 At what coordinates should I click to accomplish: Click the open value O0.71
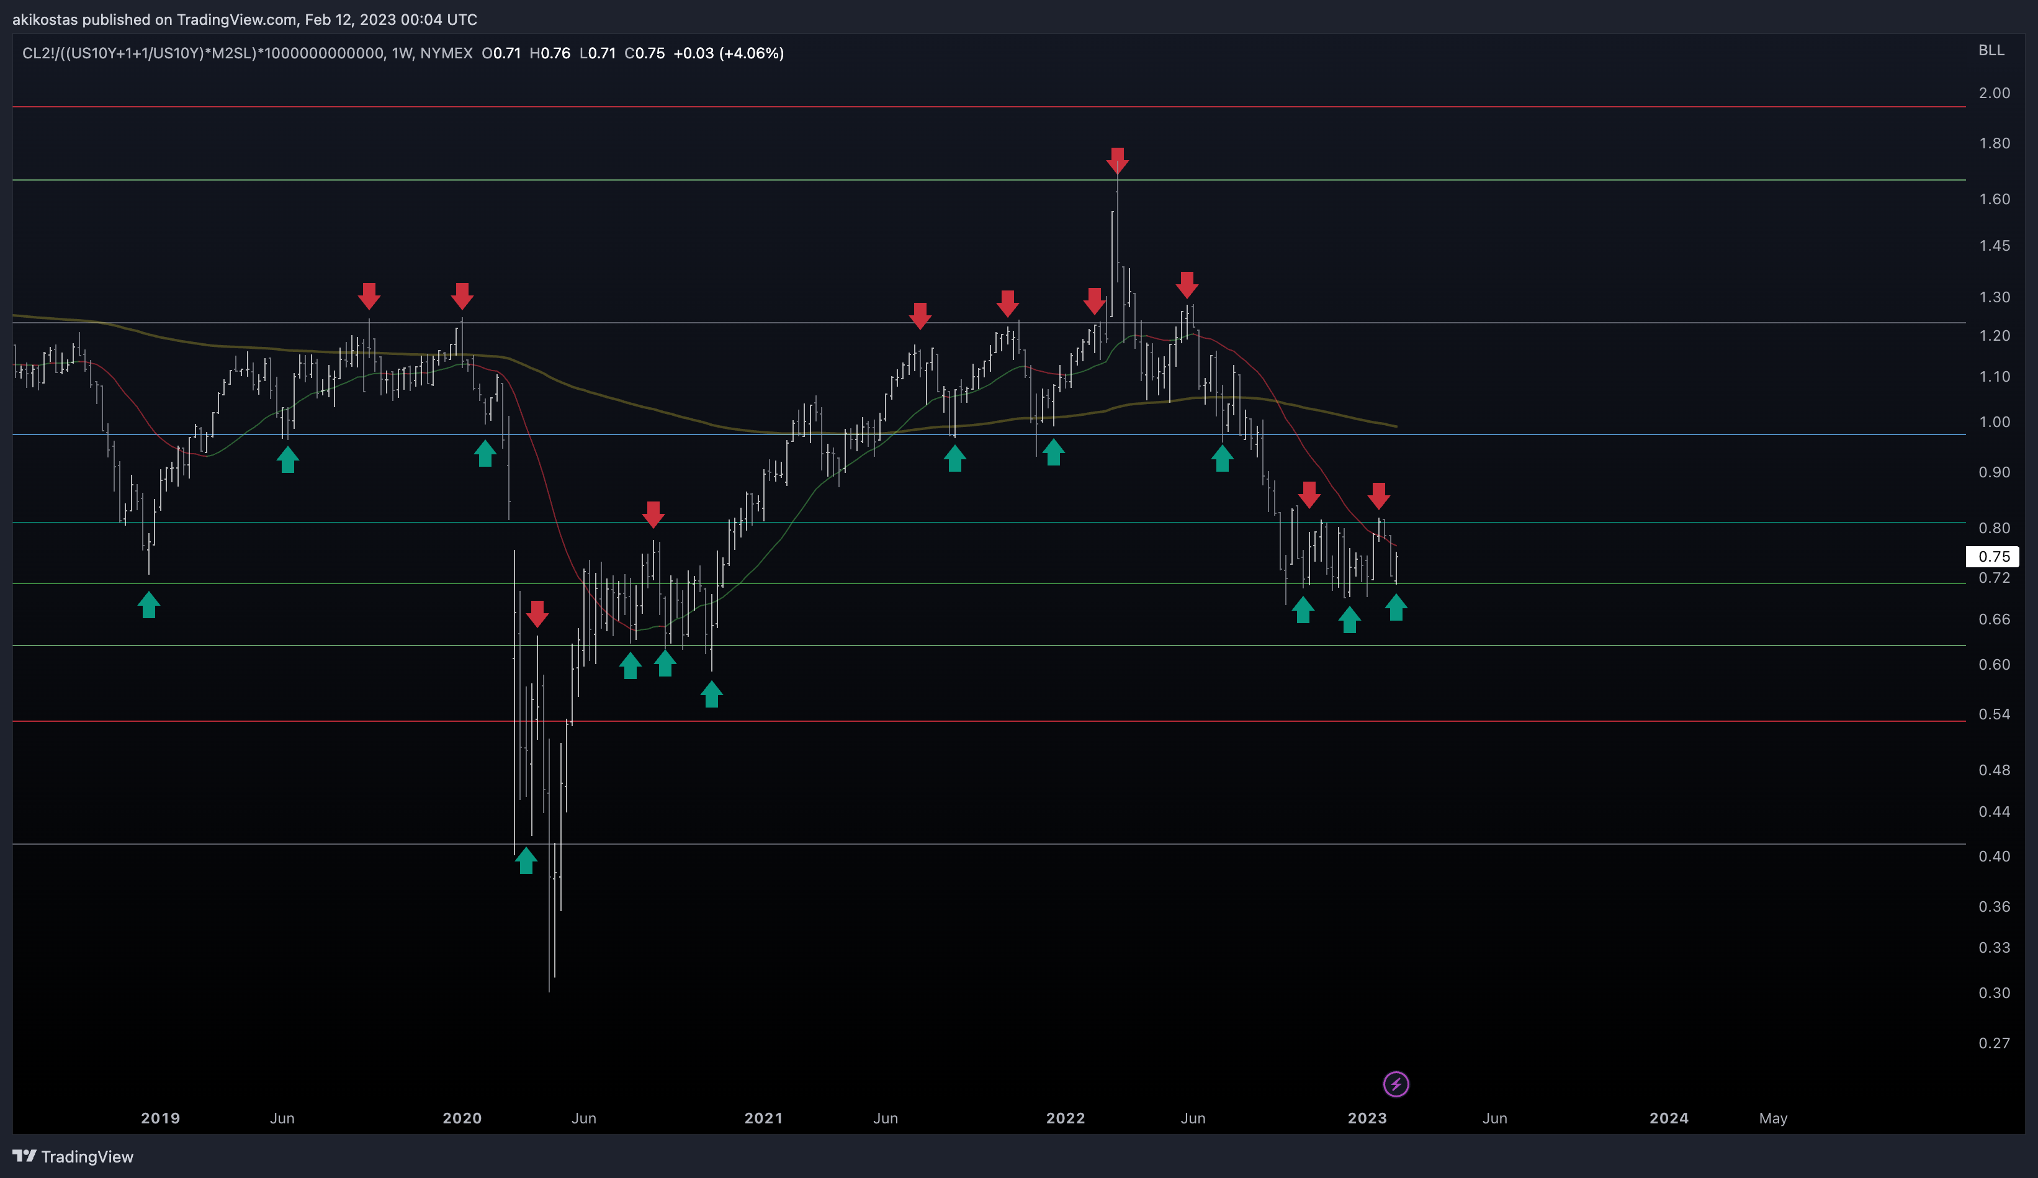[x=501, y=53]
